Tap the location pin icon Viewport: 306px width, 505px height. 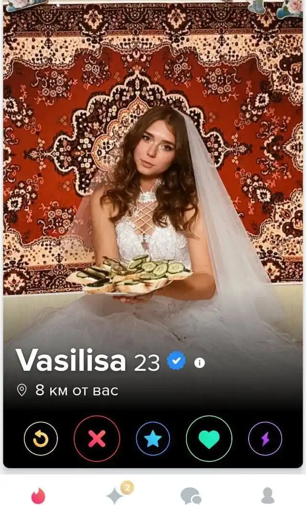click(22, 390)
